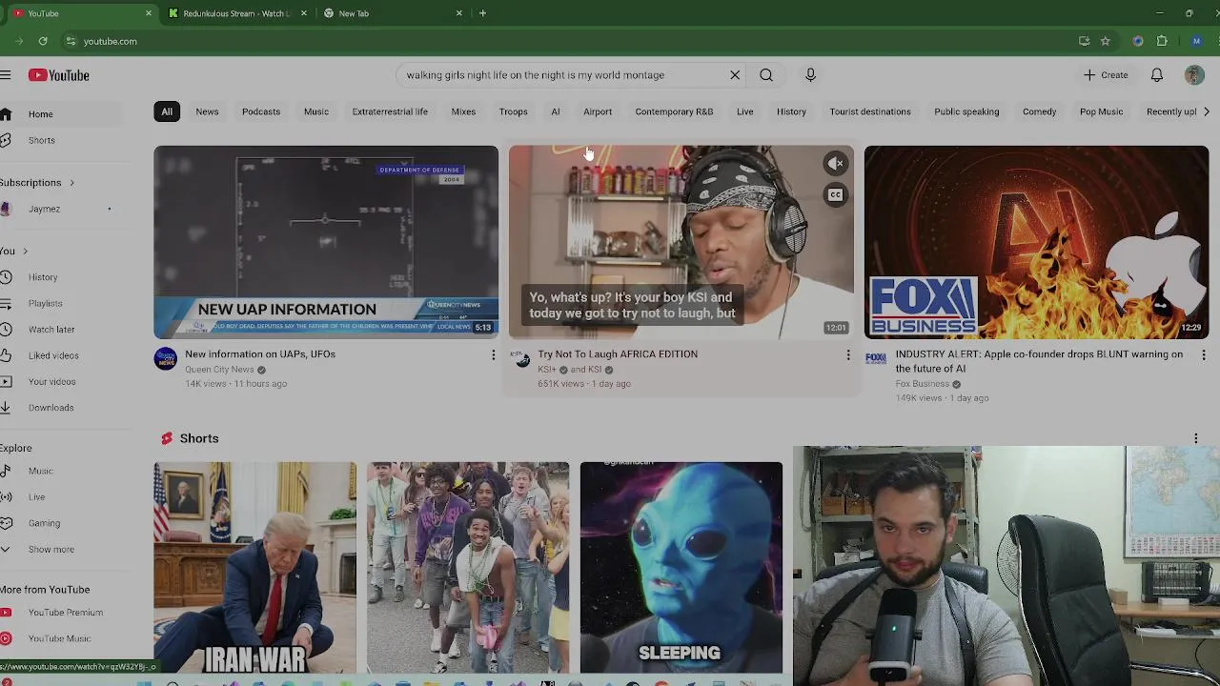
Task: Open the browser extensions puzzle icon
Action: pyautogui.click(x=1162, y=41)
